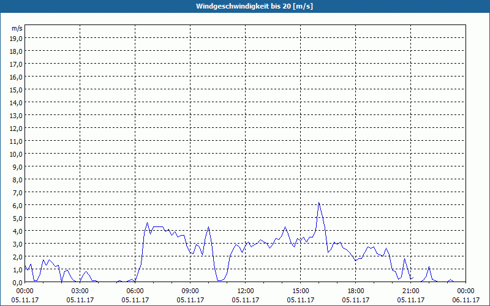This screenshot has width=490, height=306.
Task: Select the 2,0 y-axis label
Action: click(18, 256)
